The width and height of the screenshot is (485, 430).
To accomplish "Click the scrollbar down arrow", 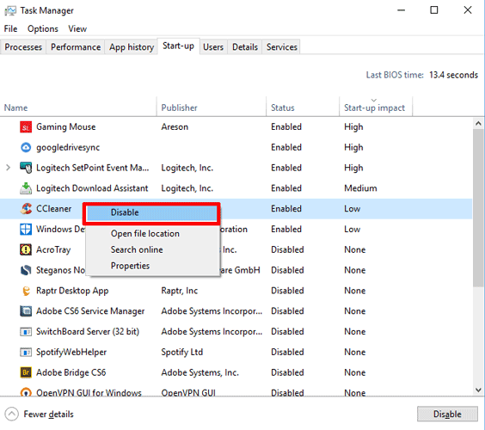I will pos(478,390).
